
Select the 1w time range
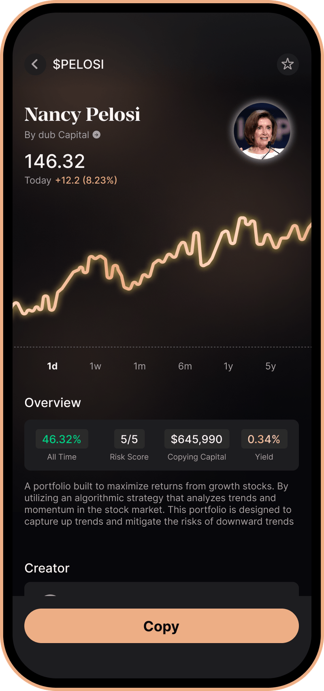[x=95, y=366]
